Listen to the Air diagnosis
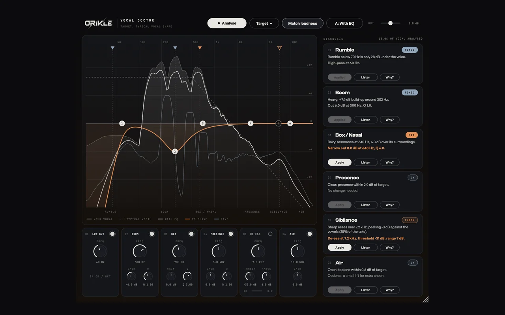Screen dimensions: 505x315 pyautogui.click(x=366, y=290)
